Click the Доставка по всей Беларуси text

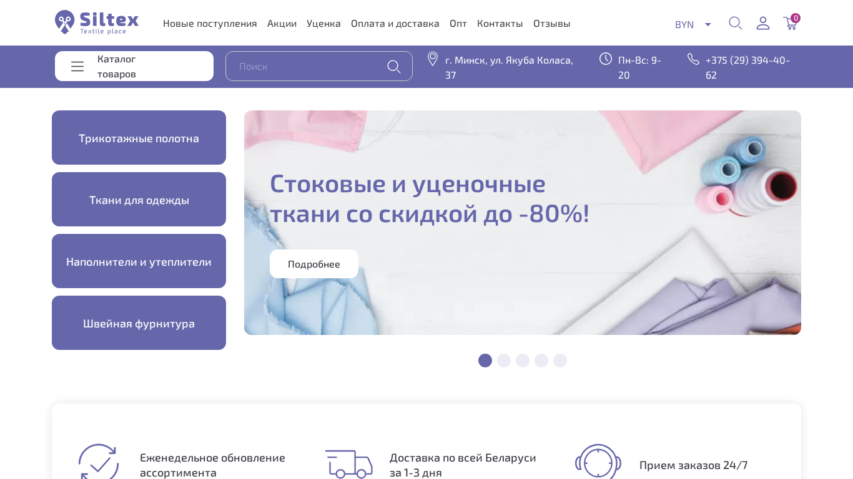click(463, 465)
